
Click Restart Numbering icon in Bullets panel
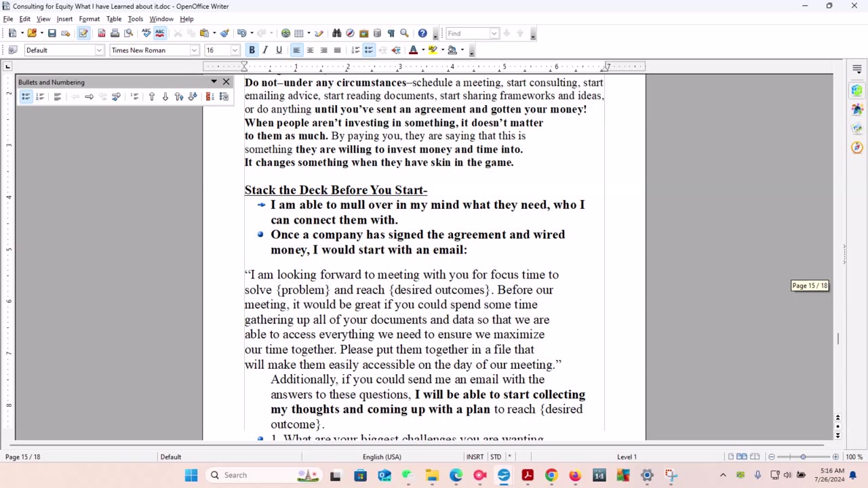pyautogui.click(x=210, y=97)
